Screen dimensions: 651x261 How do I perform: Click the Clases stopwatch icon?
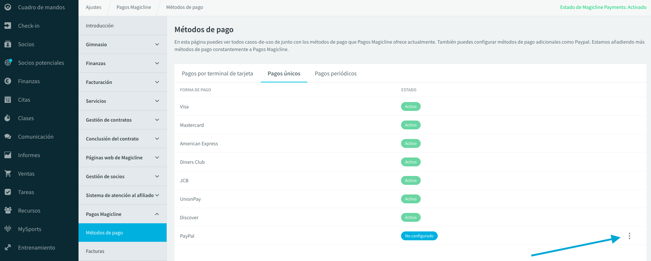point(8,118)
